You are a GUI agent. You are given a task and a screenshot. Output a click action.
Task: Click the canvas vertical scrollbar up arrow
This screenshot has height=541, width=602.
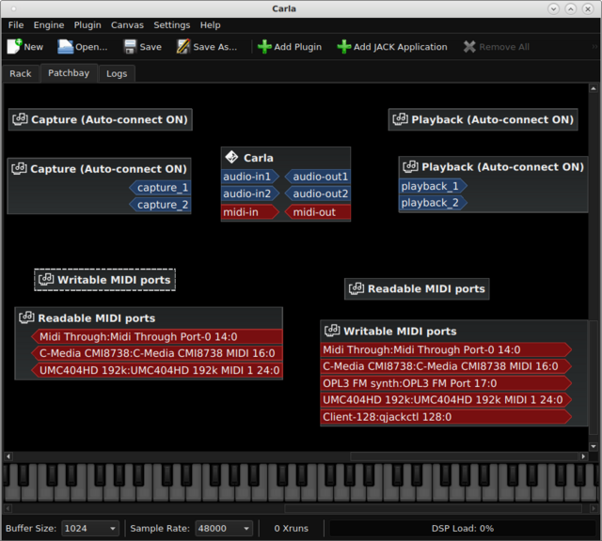coord(594,88)
